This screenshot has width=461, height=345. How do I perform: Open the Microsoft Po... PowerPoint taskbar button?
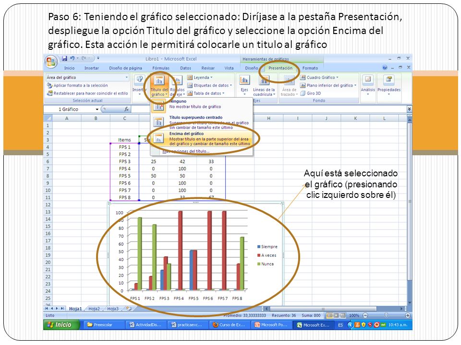pos(271,325)
